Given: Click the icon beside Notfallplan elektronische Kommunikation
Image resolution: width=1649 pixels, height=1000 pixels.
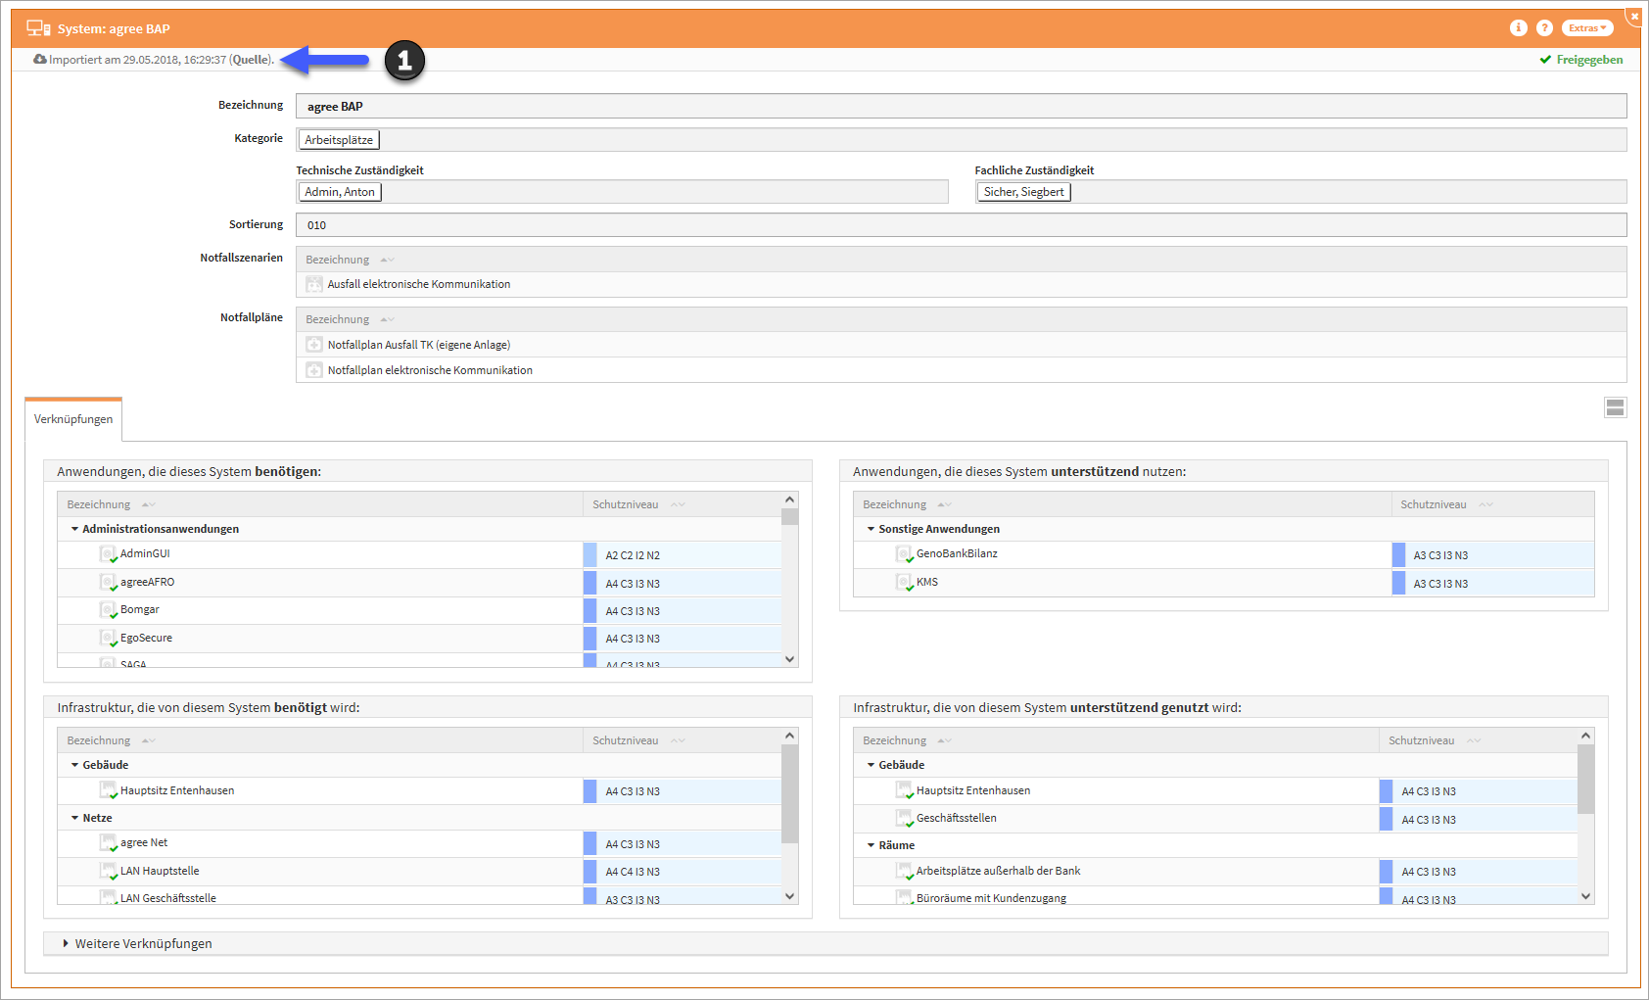Looking at the screenshot, I should pyautogui.click(x=314, y=370).
